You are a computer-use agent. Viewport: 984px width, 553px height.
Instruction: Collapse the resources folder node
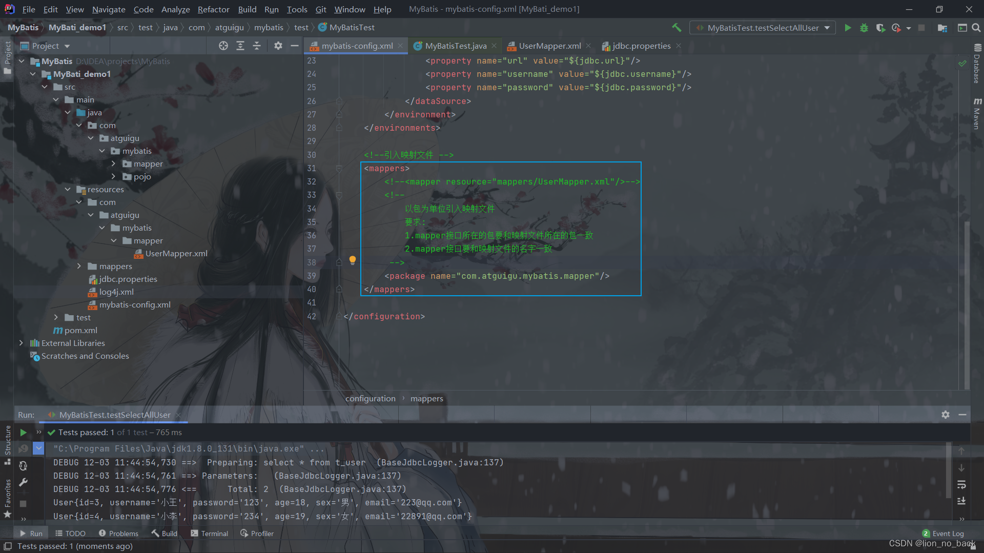(x=68, y=189)
